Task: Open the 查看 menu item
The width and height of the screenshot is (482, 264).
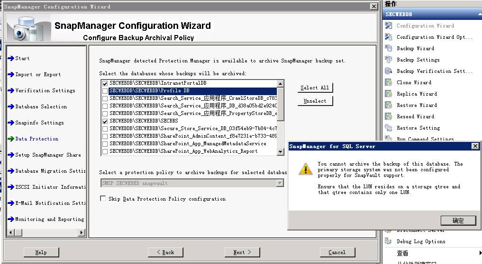Action: click(402, 253)
